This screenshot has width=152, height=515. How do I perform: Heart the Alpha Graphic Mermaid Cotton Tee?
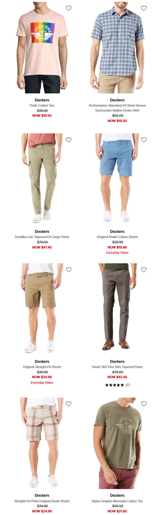point(143,404)
